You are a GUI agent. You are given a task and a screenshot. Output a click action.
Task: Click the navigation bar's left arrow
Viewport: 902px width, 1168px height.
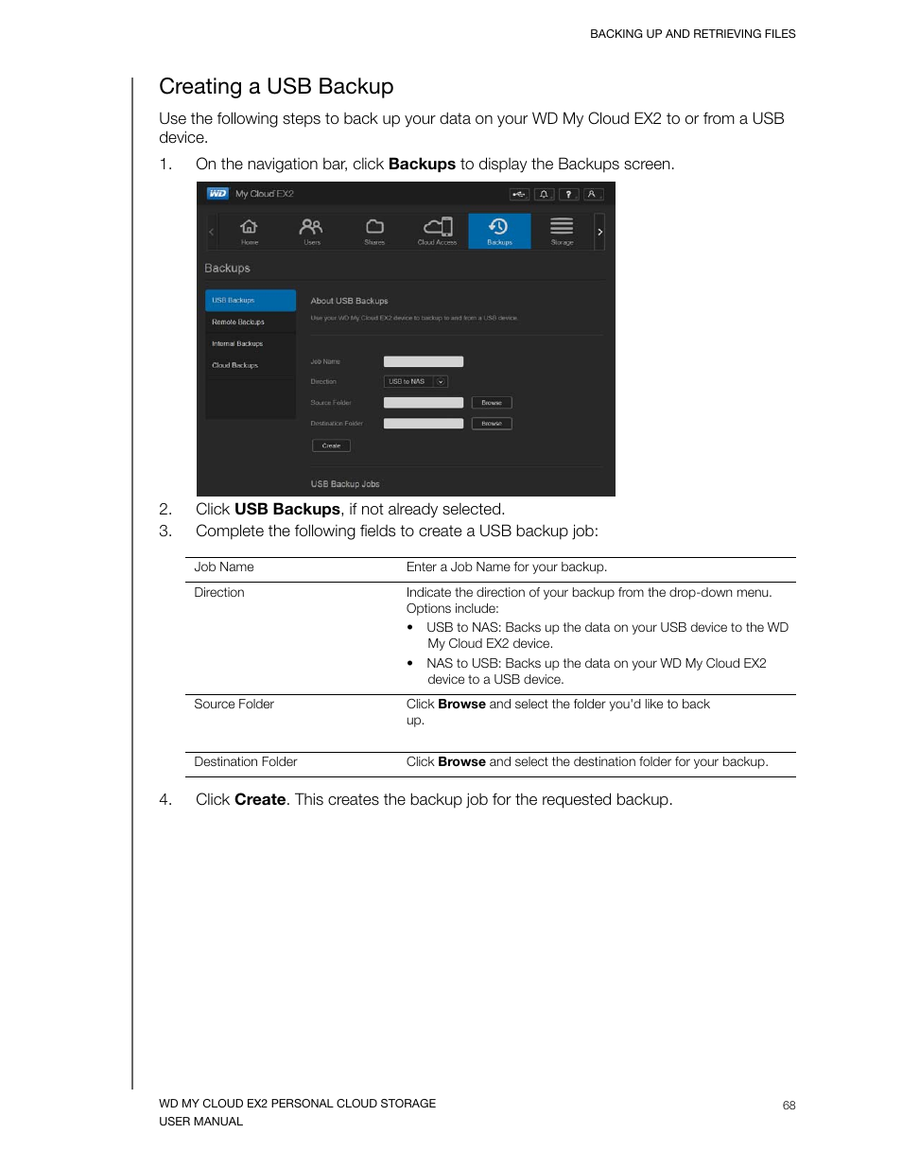point(212,232)
